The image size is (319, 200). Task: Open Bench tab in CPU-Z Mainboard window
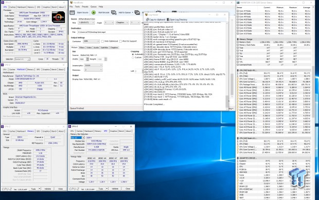(54, 69)
